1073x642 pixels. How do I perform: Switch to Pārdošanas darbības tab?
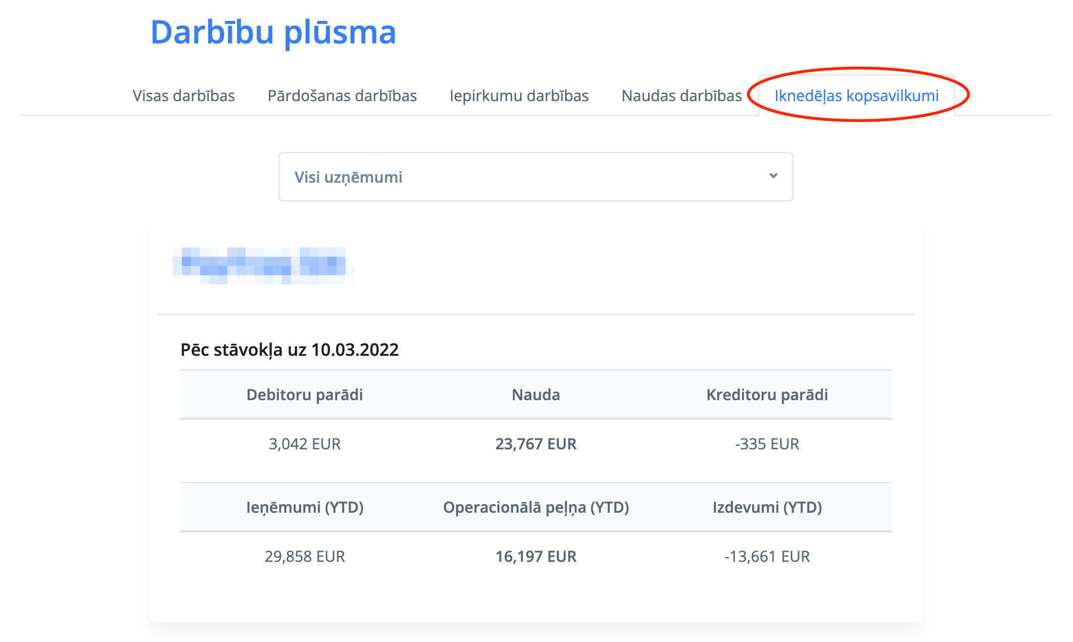click(342, 96)
